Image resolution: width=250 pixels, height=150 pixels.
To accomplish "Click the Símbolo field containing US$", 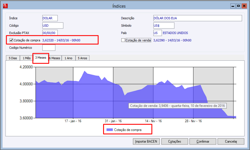I will click(164, 26).
